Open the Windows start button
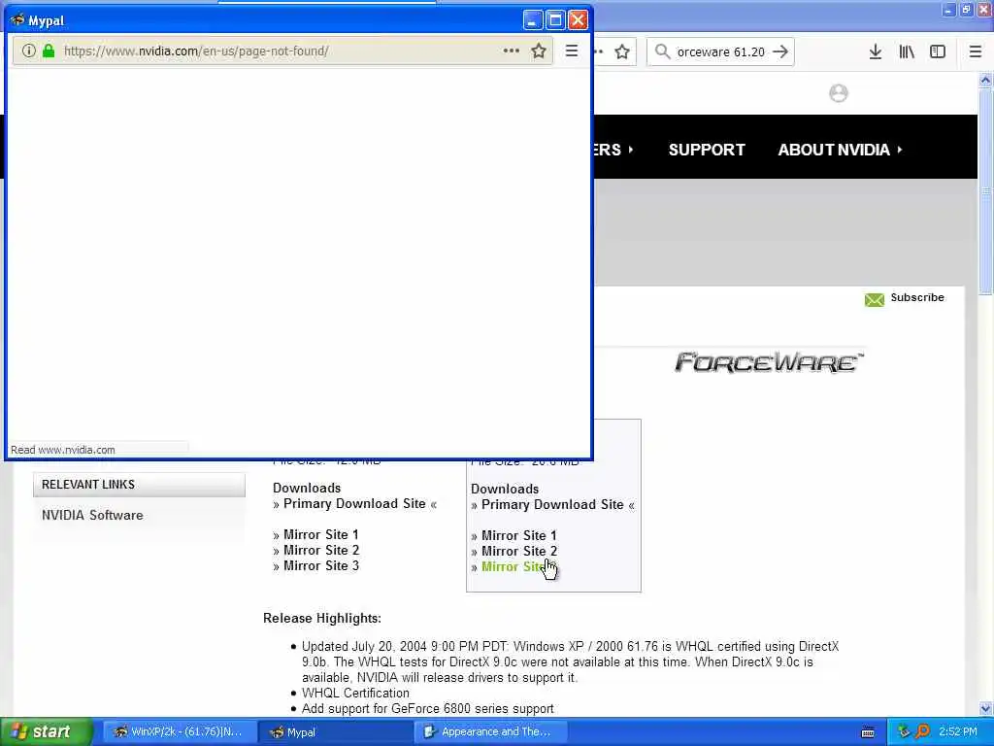994x746 pixels. pos(46,732)
